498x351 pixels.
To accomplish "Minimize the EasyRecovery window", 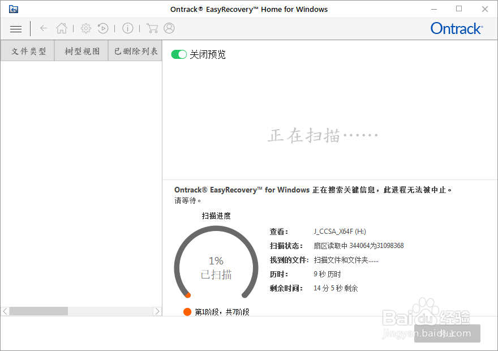I will pyautogui.click(x=434, y=9).
